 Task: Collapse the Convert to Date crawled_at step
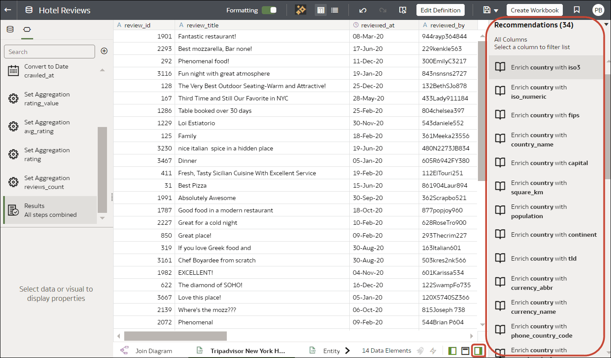point(102,69)
